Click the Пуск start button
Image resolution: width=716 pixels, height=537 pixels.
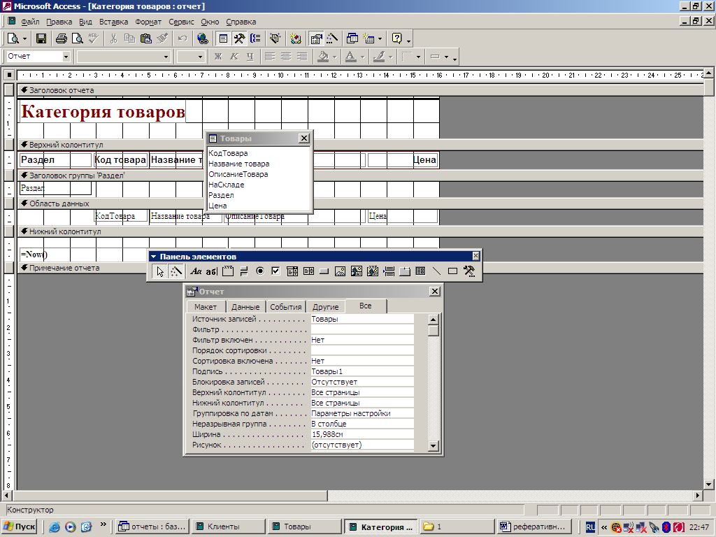20,527
